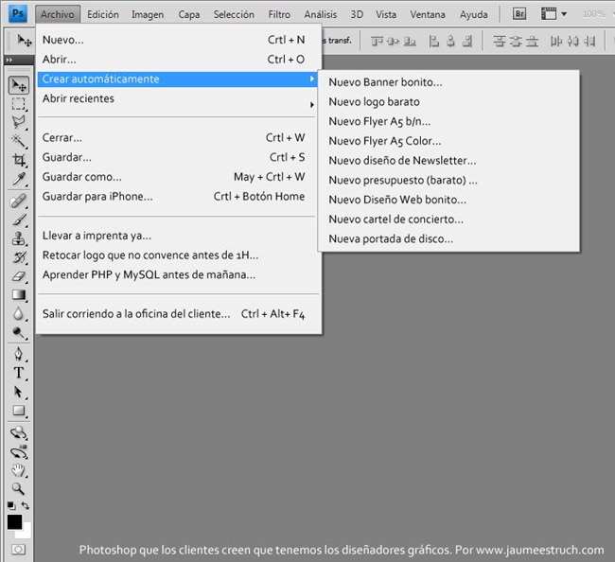Select the Pen tool
Image resolution: width=615 pixels, height=562 pixels.
[18, 354]
